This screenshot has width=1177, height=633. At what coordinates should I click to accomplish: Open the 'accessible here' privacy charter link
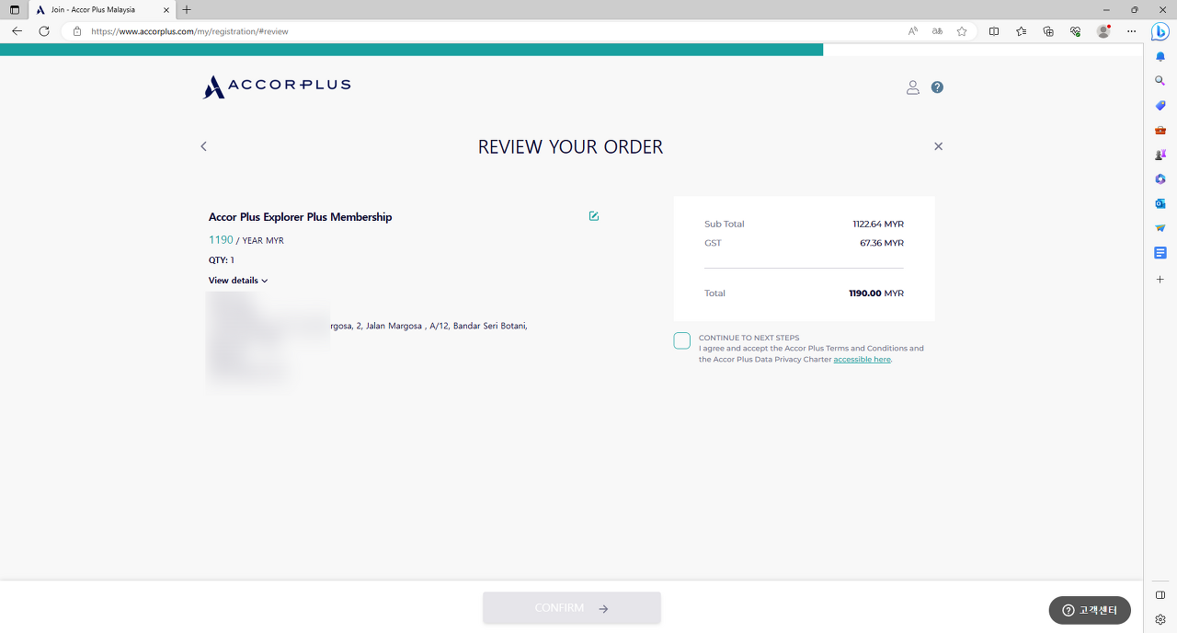(862, 360)
